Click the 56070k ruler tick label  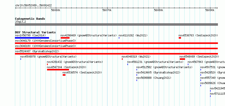[107, 10]
